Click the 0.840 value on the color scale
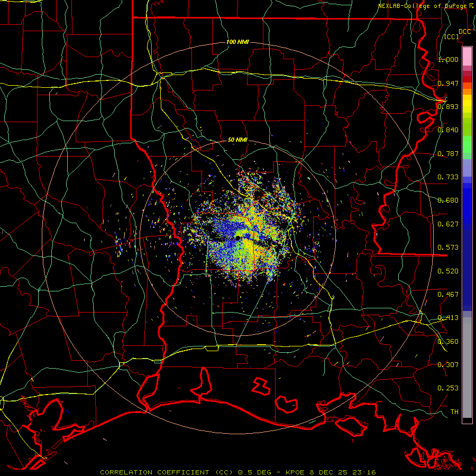This screenshot has height=476, width=476. click(448, 130)
